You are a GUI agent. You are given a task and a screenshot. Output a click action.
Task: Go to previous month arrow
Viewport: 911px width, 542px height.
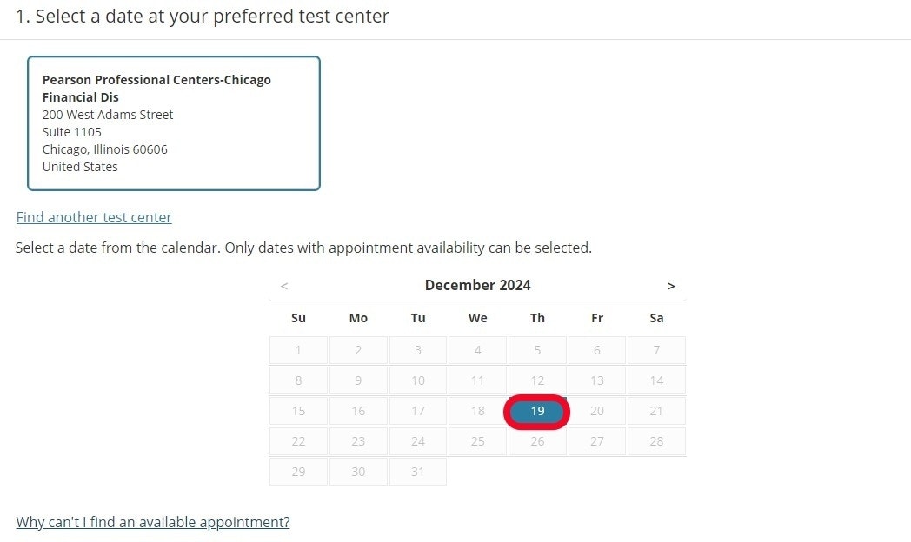[x=284, y=286]
